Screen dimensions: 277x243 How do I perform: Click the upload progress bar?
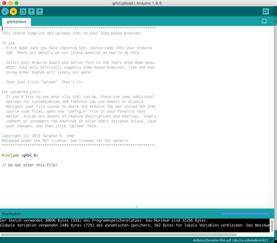coord(246,214)
